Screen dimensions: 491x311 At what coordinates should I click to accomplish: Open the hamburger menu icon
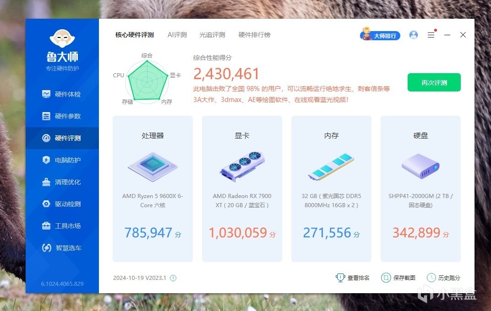pyautogui.click(x=431, y=35)
